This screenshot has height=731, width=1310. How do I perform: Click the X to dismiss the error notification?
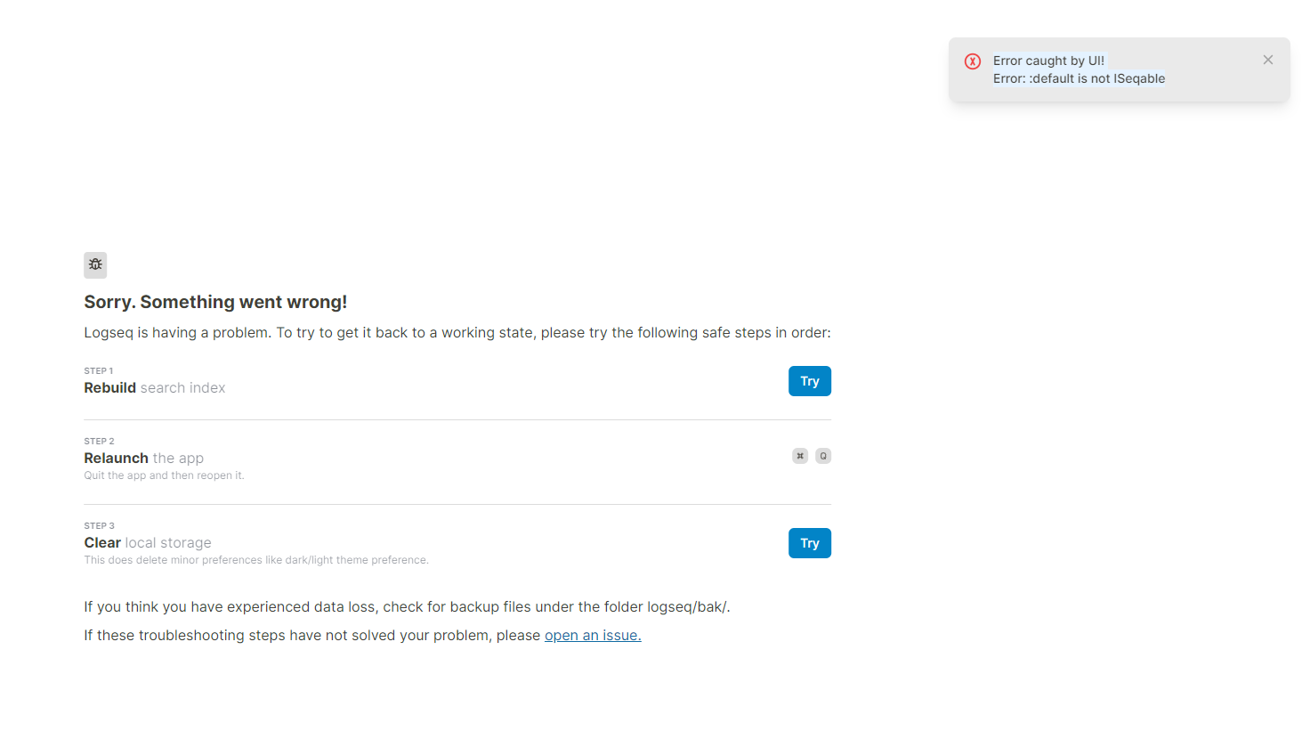coord(1267,59)
